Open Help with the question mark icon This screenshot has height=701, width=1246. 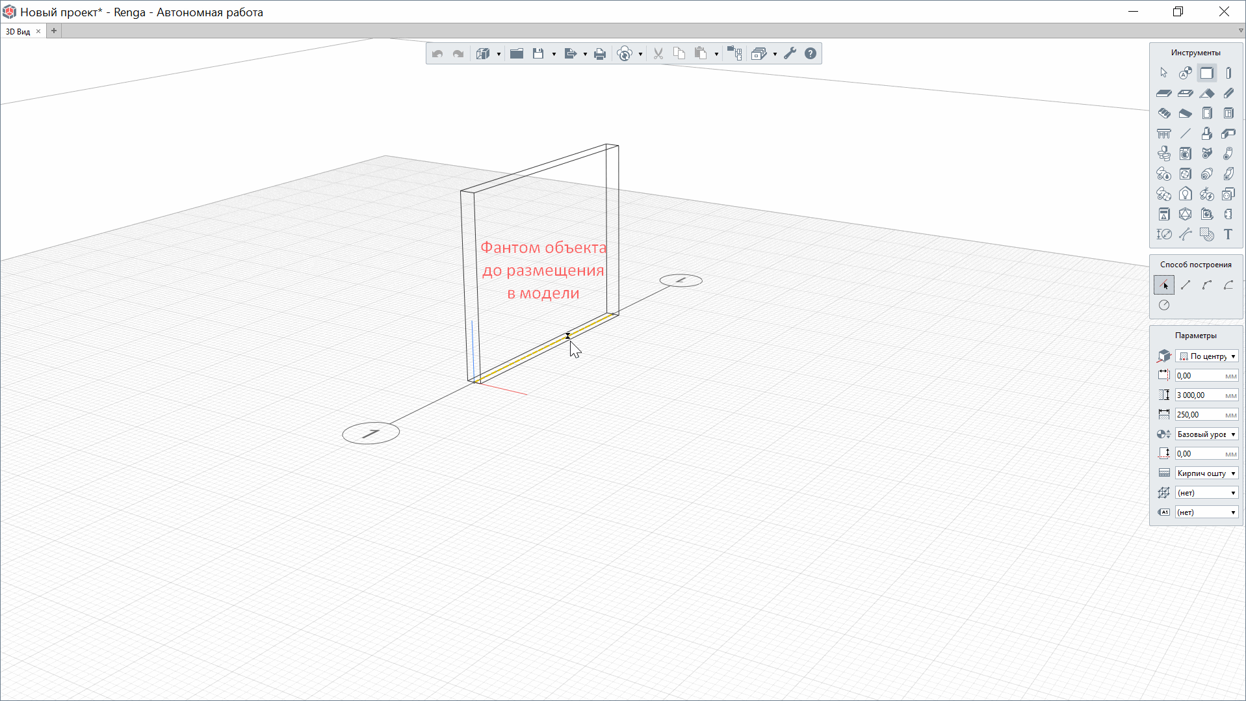[x=811, y=54]
